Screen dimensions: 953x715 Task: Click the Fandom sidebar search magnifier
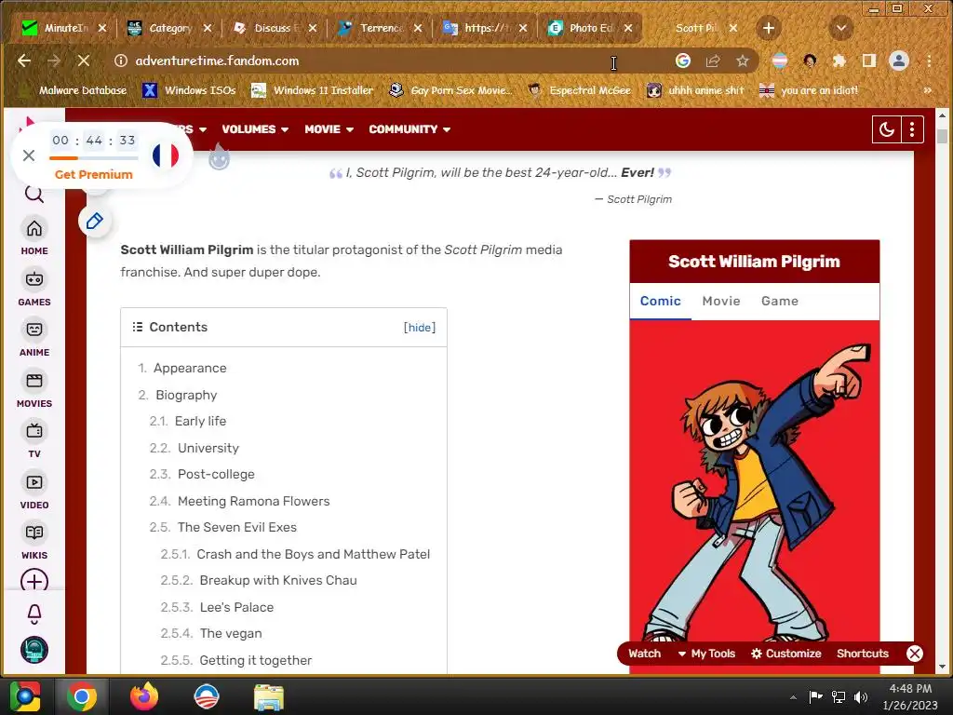point(34,195)
